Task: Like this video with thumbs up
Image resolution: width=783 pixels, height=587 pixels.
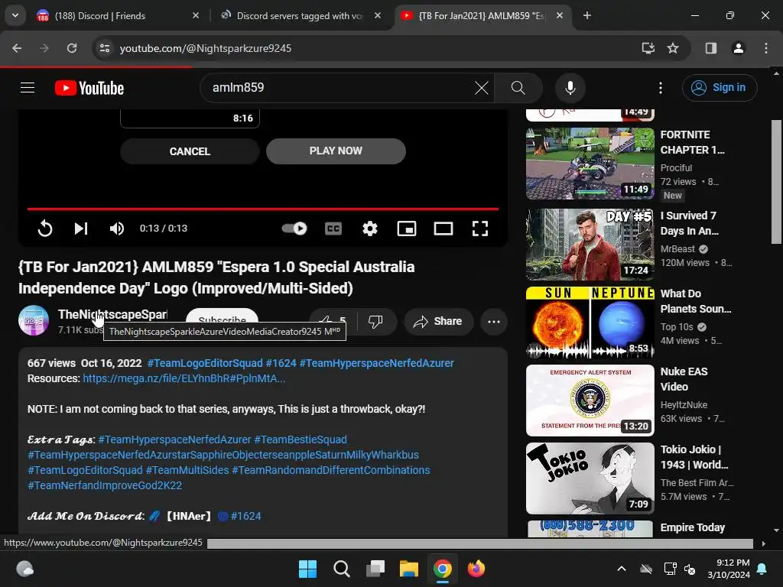Action: [x=332, y=322]
